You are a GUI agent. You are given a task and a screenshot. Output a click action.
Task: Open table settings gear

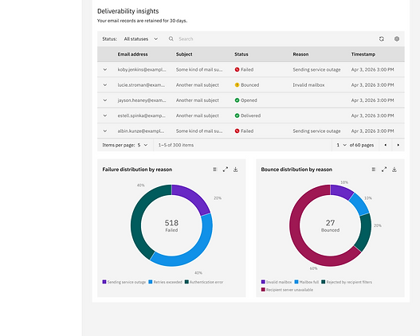pyautogui.click(x=397, y=39)
